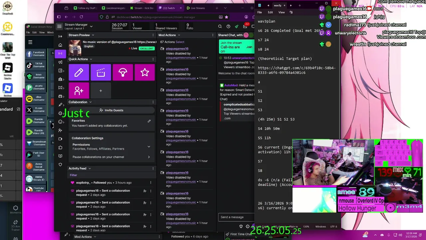The height and width of the screenshot is (240, 426).
Task: Open Social Stream Ninja hamburger menu
Action: (x=30, y=42)
